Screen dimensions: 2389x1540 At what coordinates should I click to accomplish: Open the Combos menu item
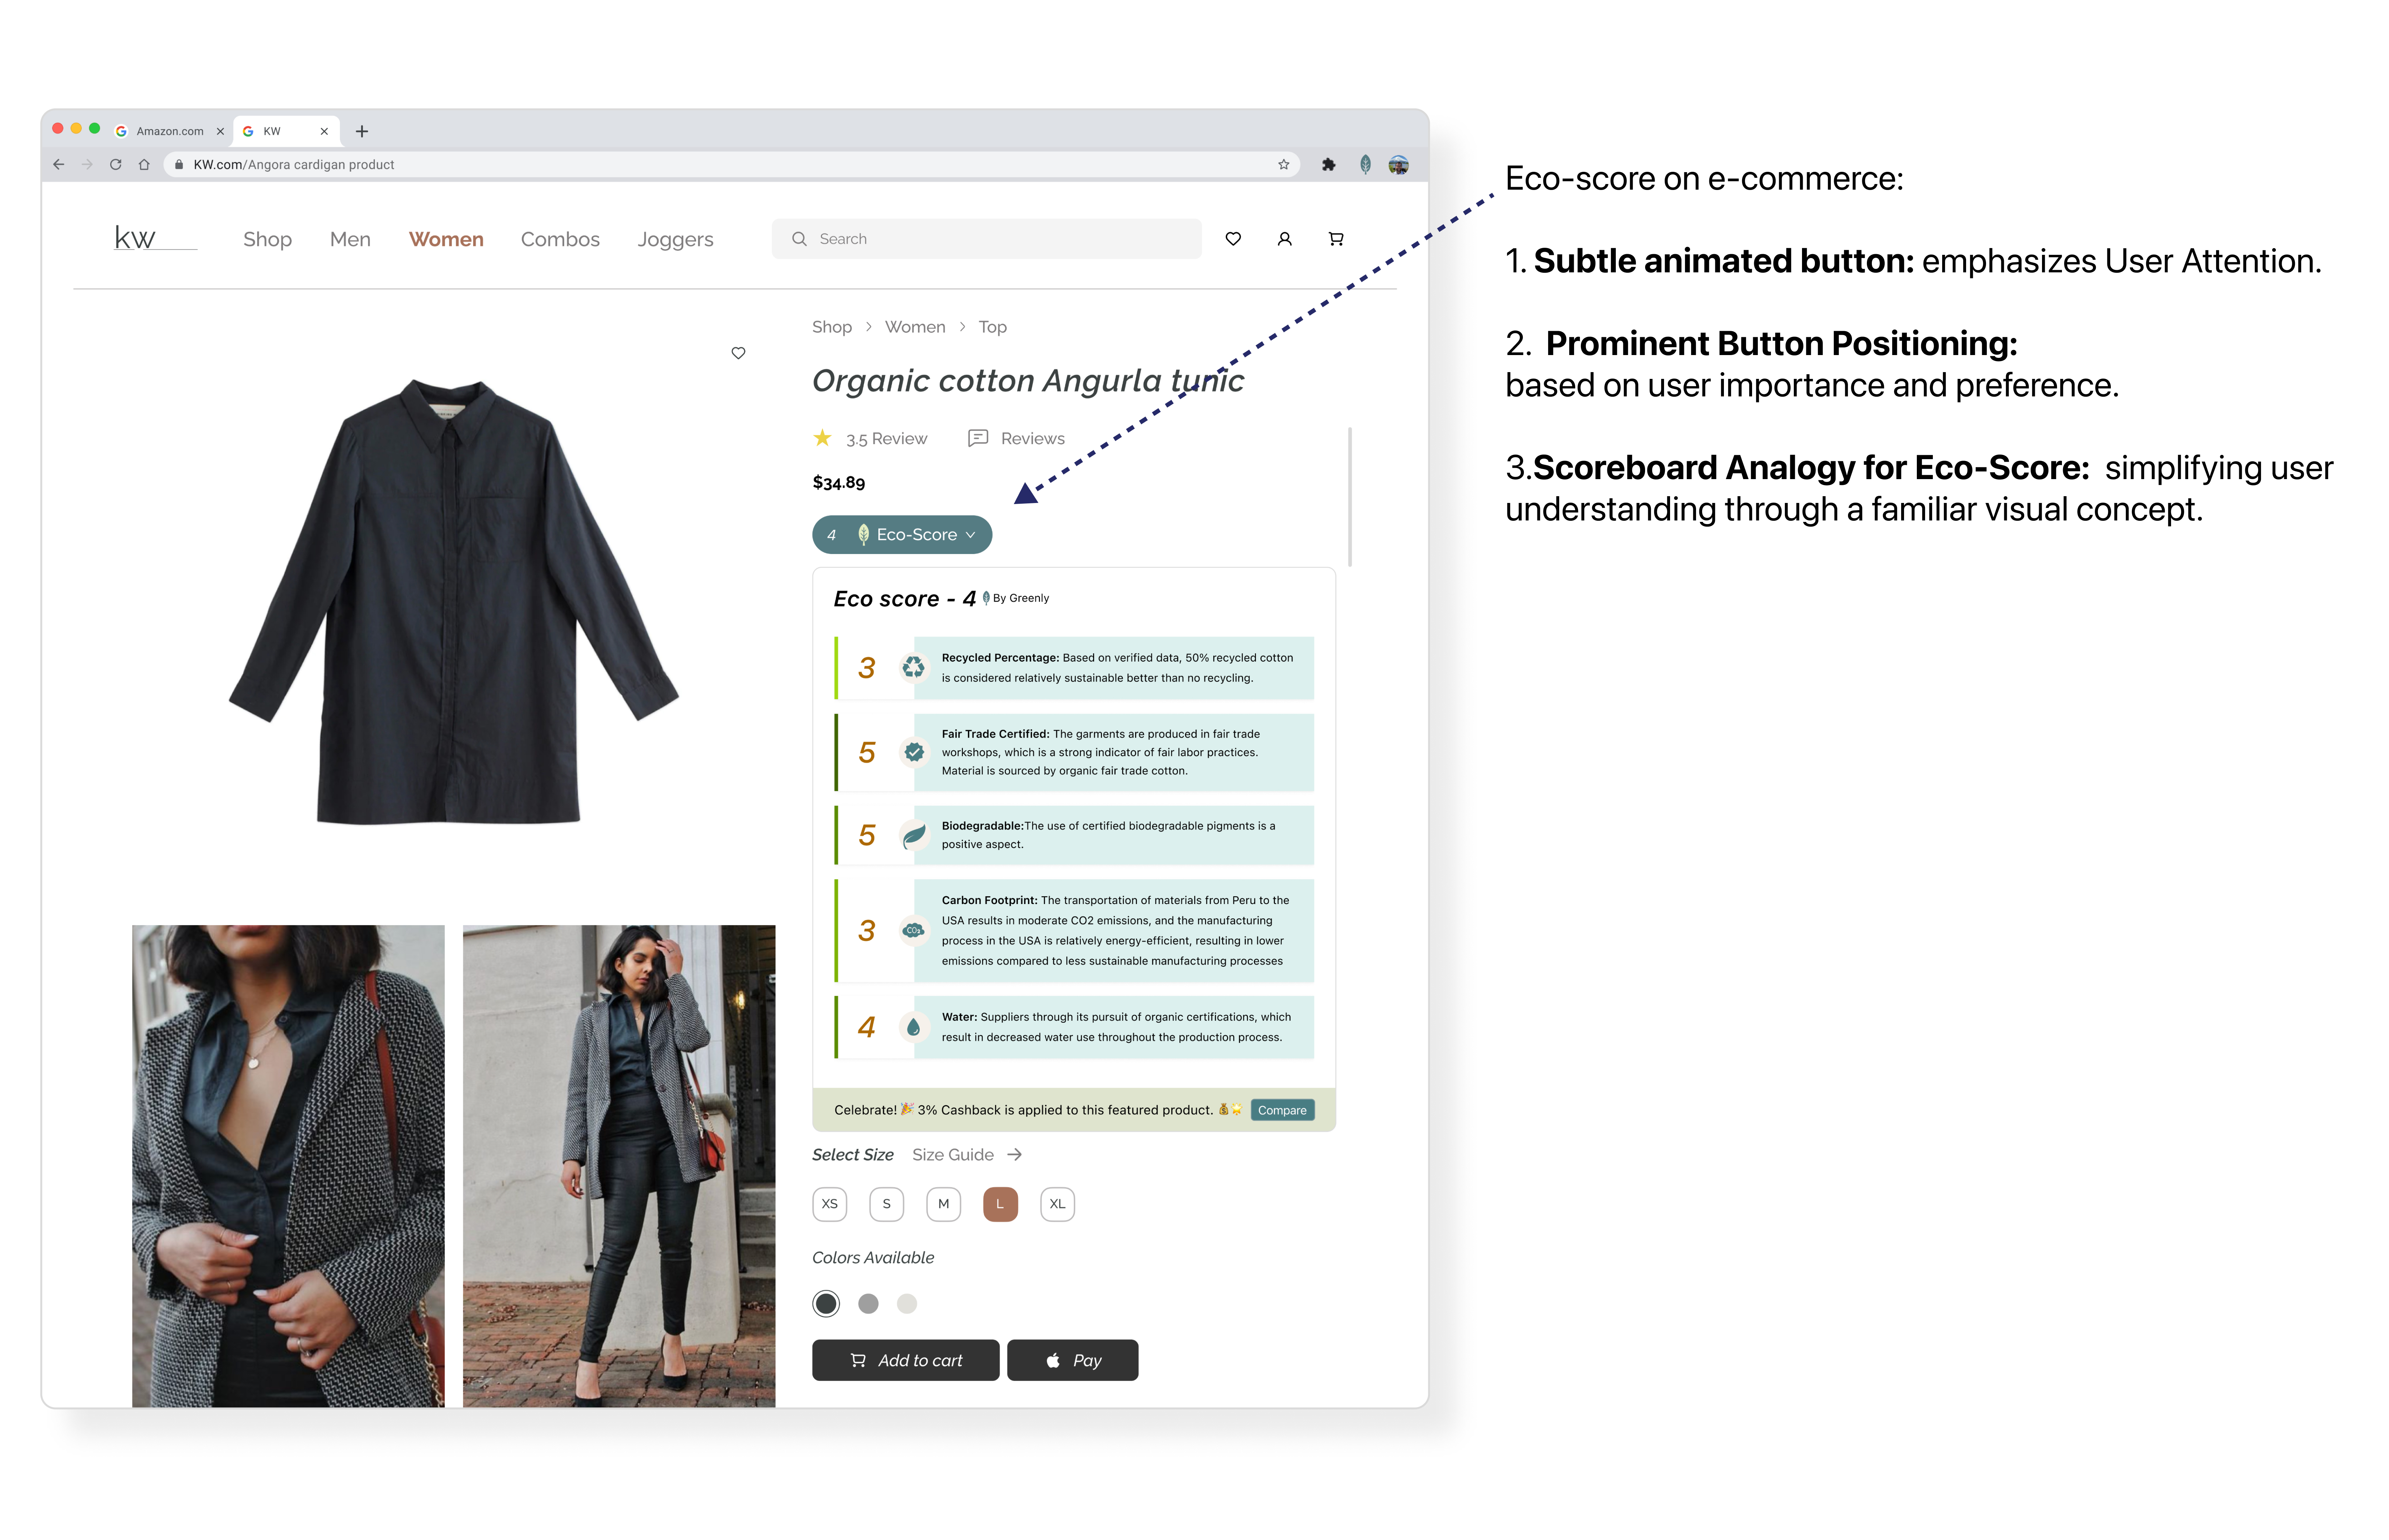(560, 239)
